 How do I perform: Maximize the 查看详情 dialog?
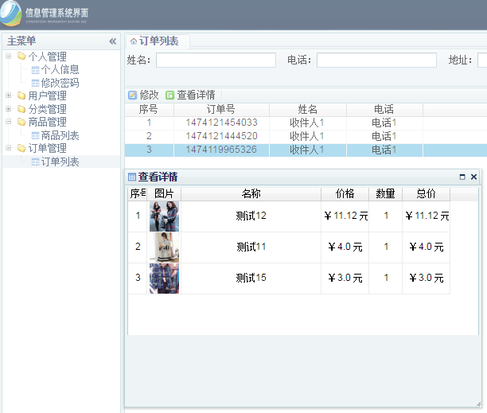coord(462,177)
